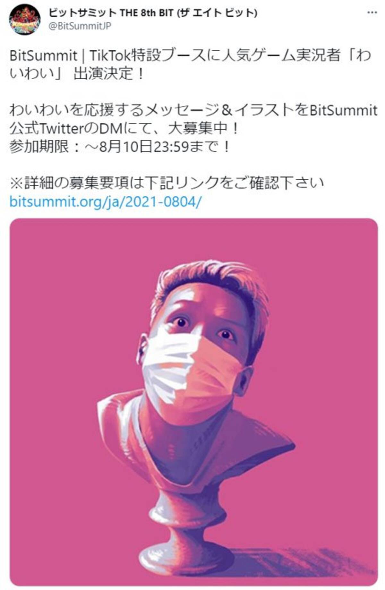The width and height of the screenshot is (385, 590).
Task: Click the line ending with 出演決定！
Action: 76,74
